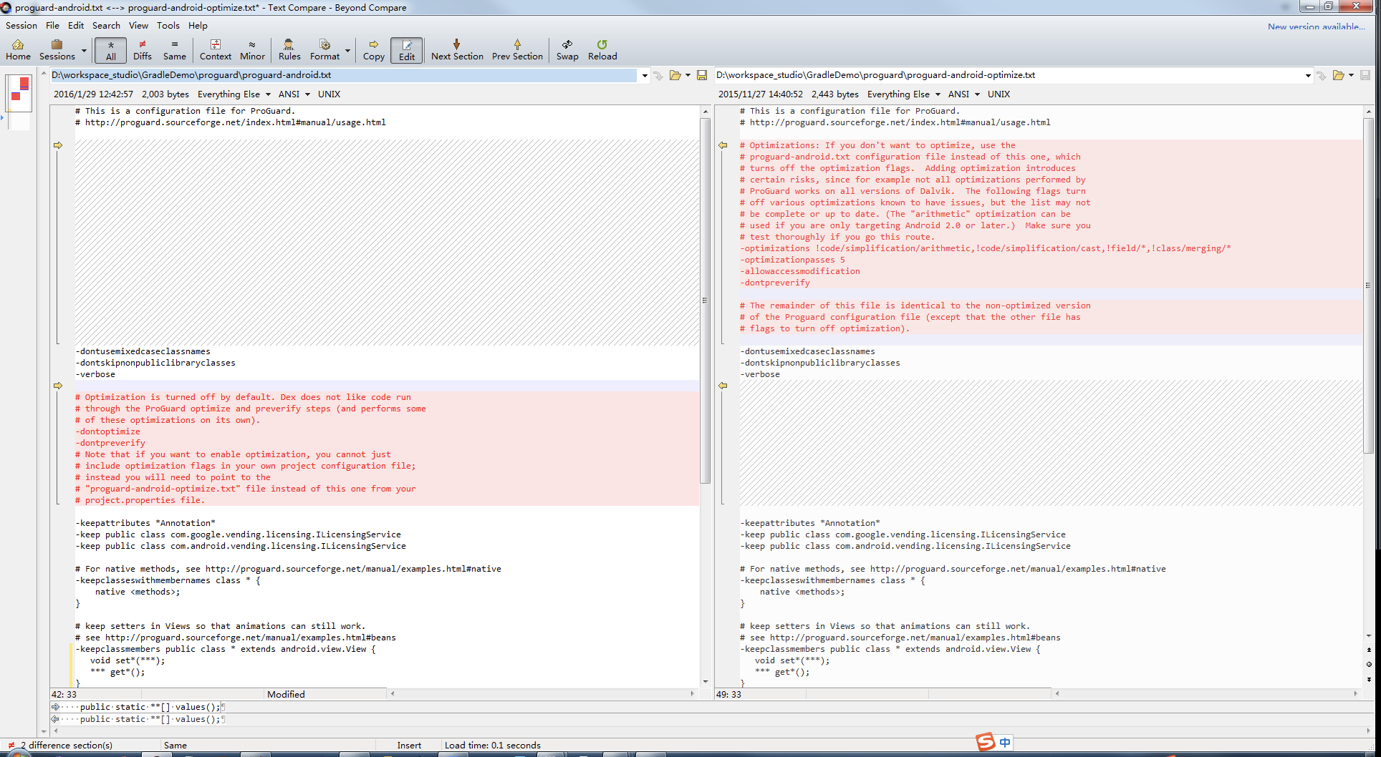This screenshot has width=1381, height=757.
Task: Click previous difference arrow beside right scrollbar
Action: click(1369, 650)
